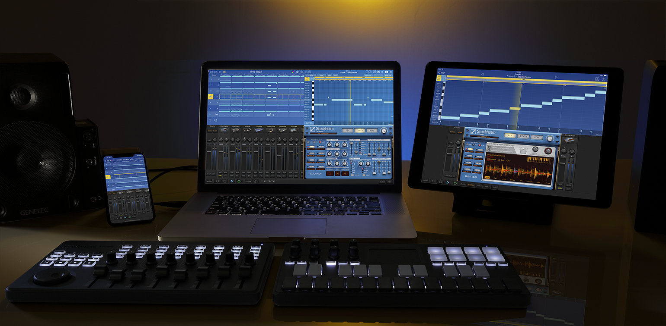Click the expand editor icon on the iPad
The height and width of the screenshot is (326, 666).
coord(597,79)
